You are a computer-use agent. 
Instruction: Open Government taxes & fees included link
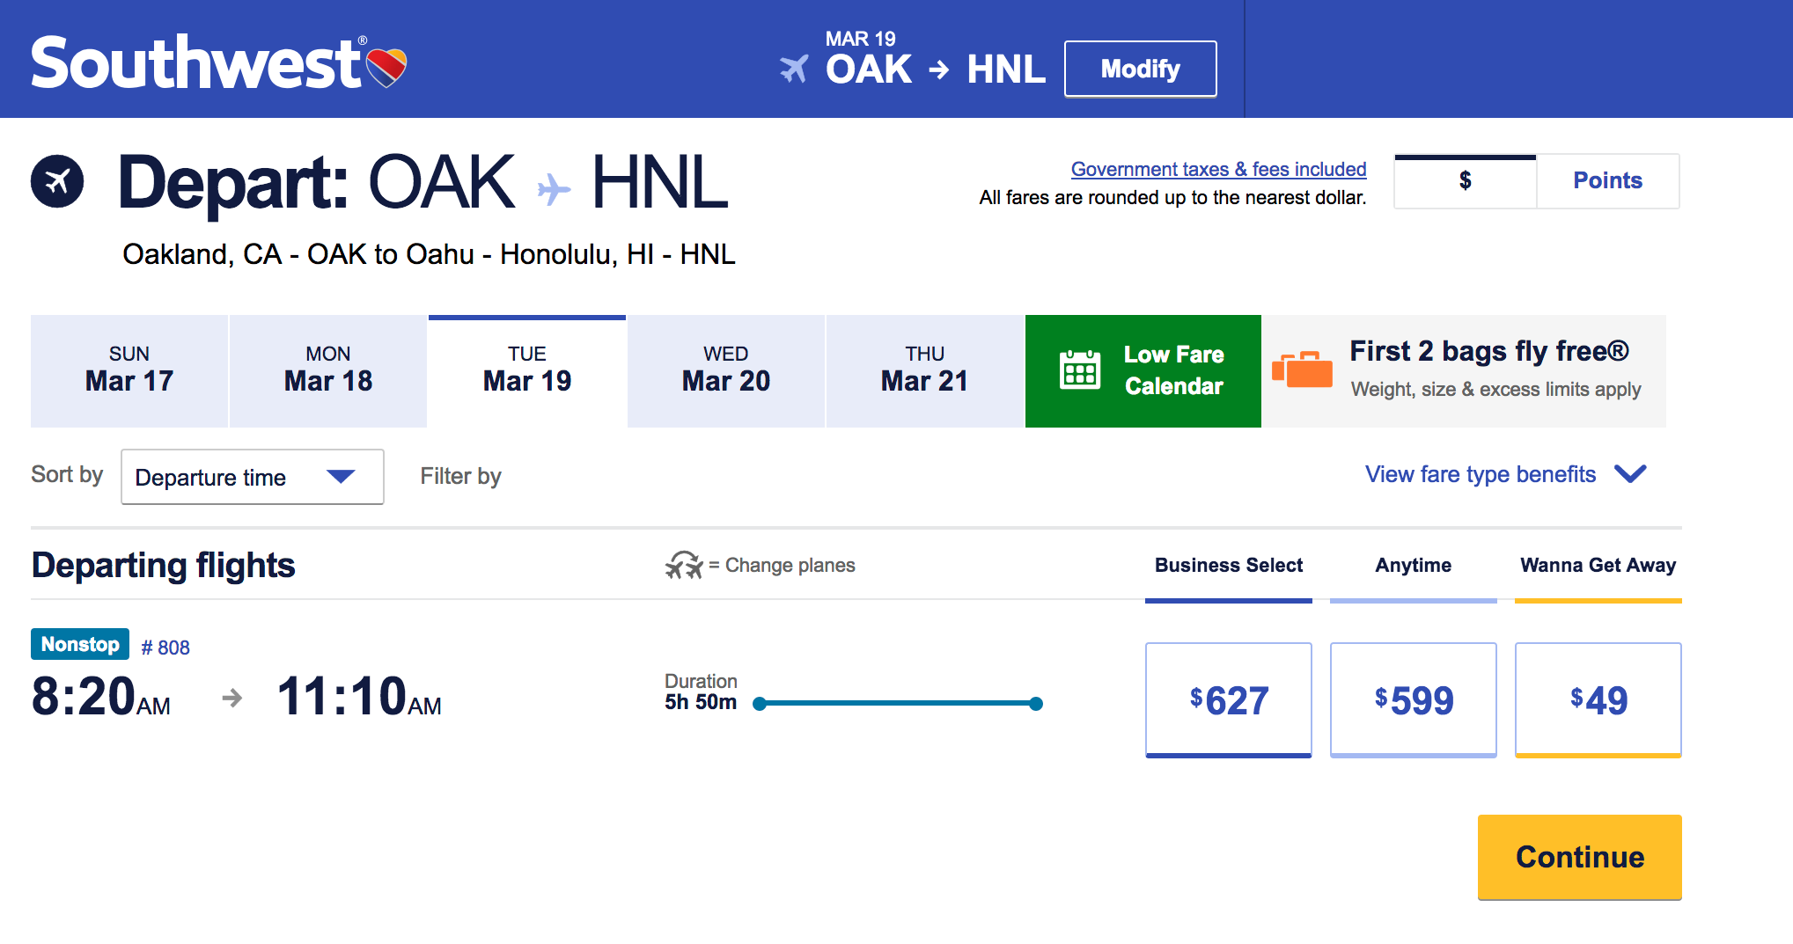pos(1218,169)
